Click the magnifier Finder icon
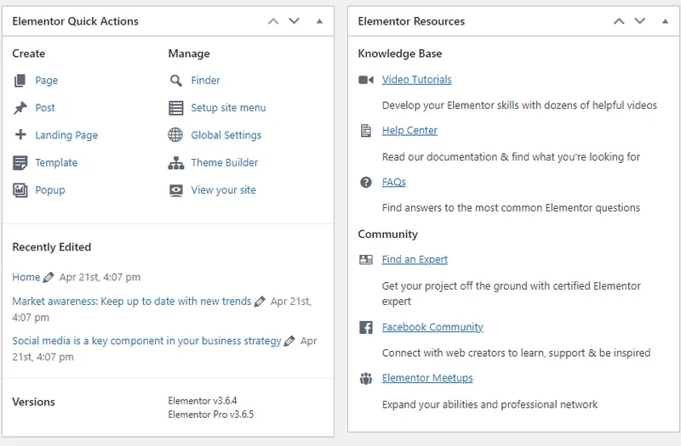Screen dimensions: 681x446 pyautogui.click(x=176, y=81)
